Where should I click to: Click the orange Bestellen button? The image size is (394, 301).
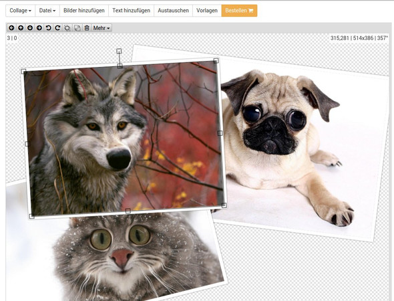coord(239,11)
